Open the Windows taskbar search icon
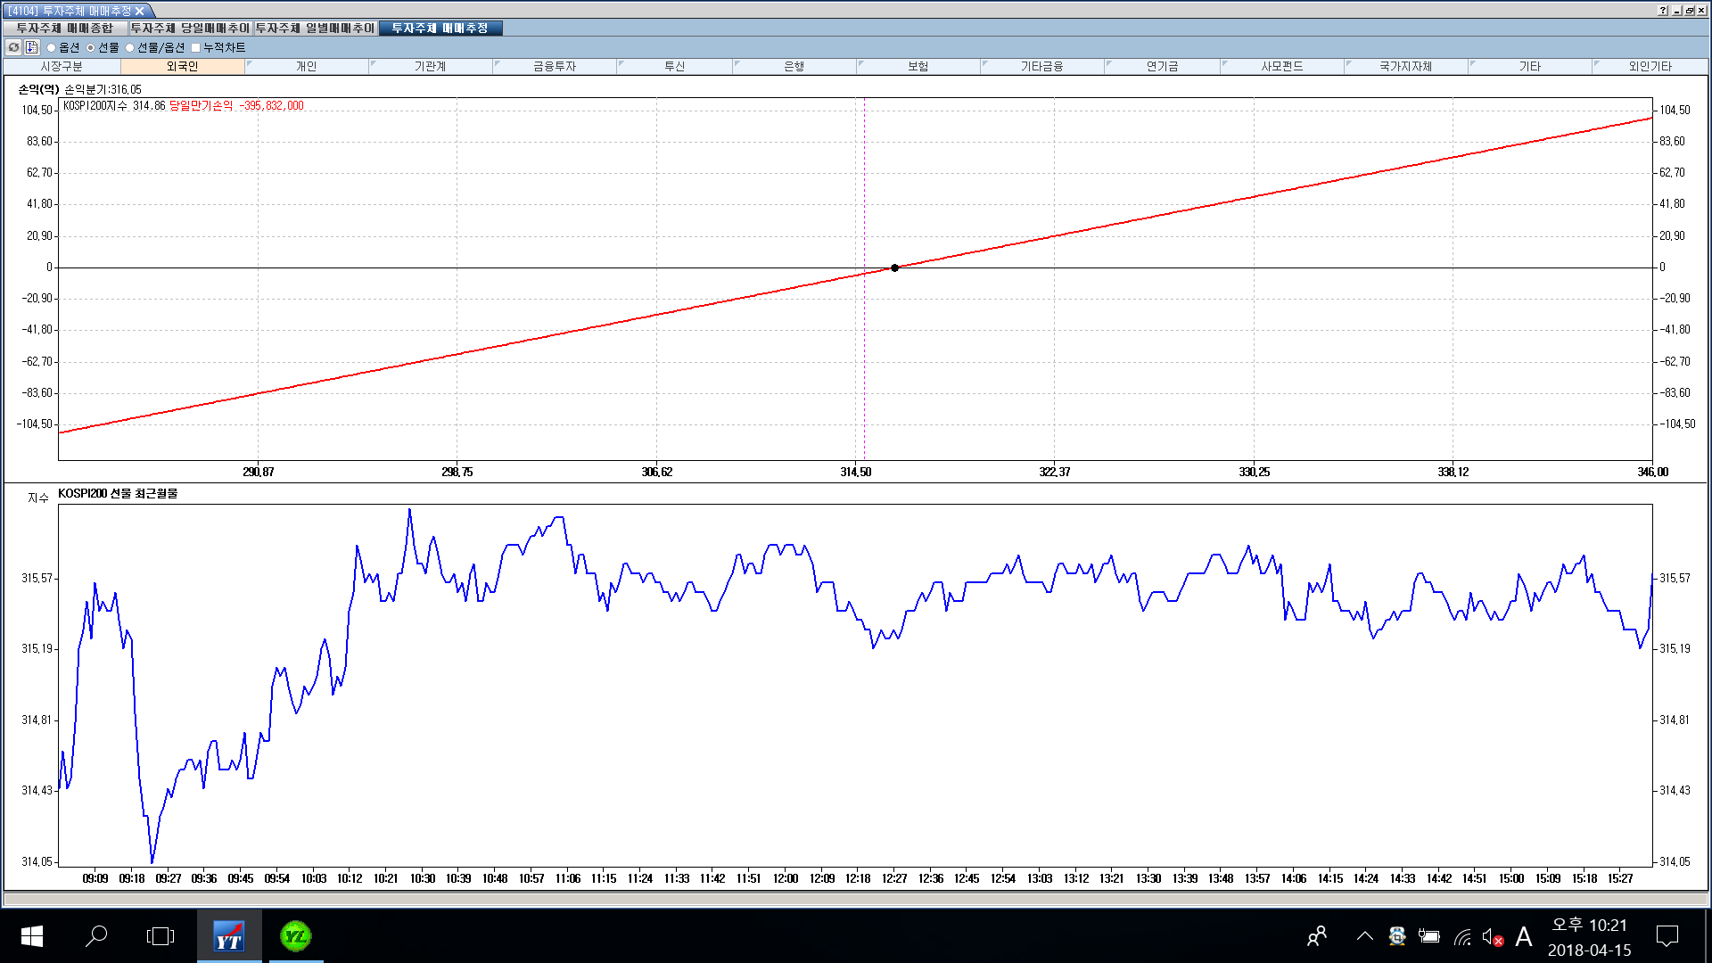Image resolution: width=1712 pixels, height=963 pixels. (96, 936)
